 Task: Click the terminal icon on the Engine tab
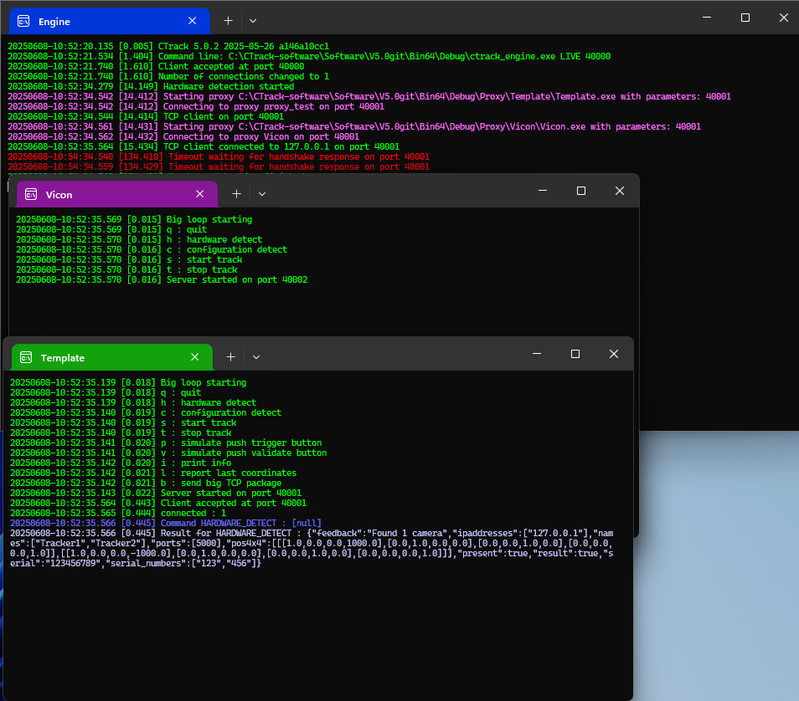click(x=24, y=21)
